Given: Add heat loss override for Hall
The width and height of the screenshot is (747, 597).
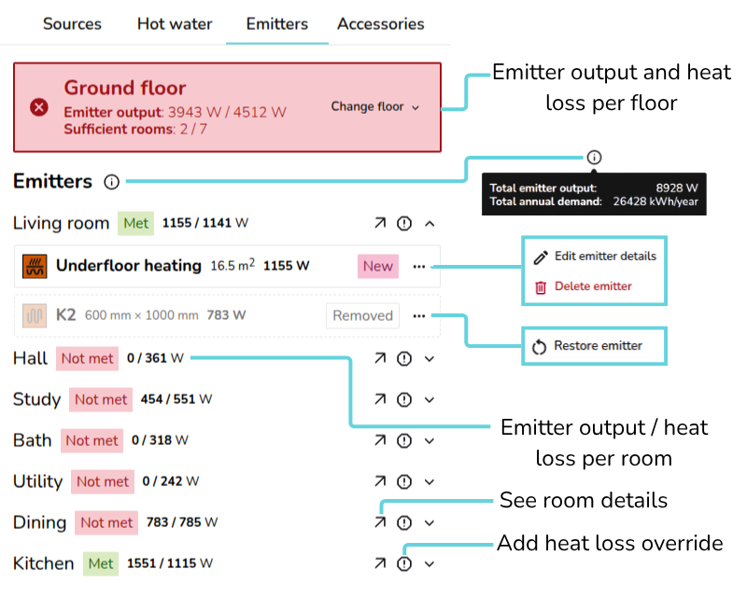Looking at the screenshot, I should pos(404,358).
